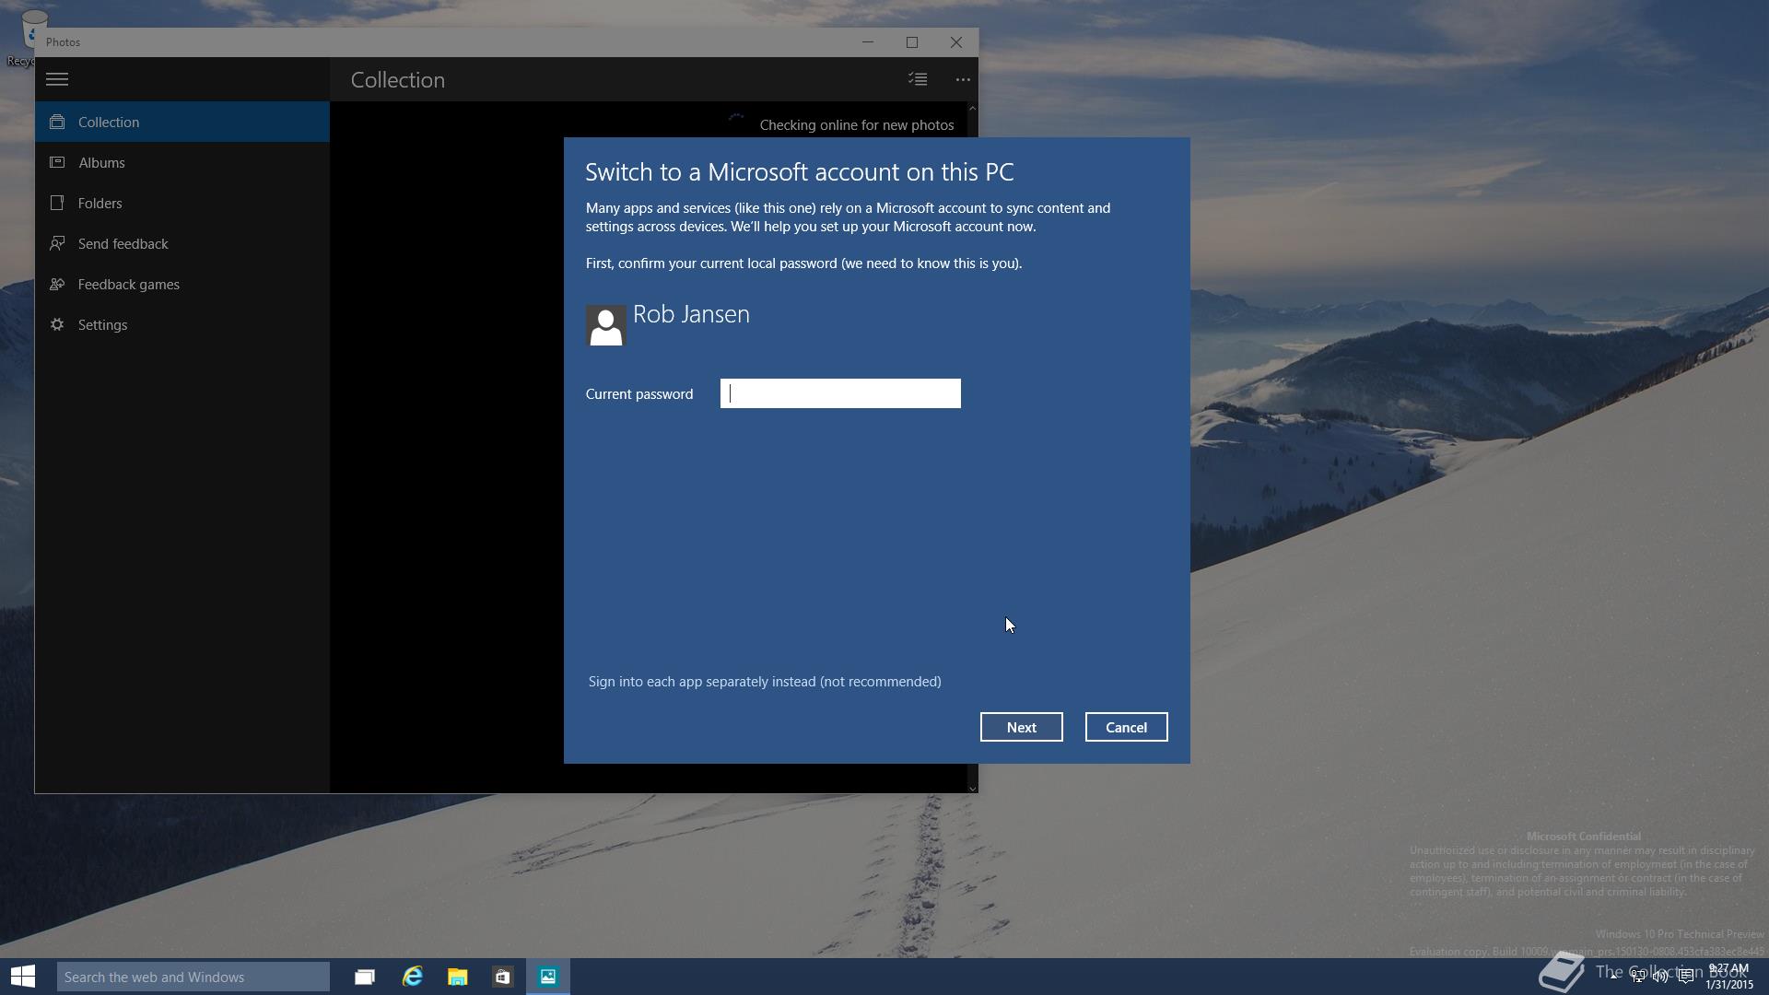Focus the Current password field

(x=840, y=393)
